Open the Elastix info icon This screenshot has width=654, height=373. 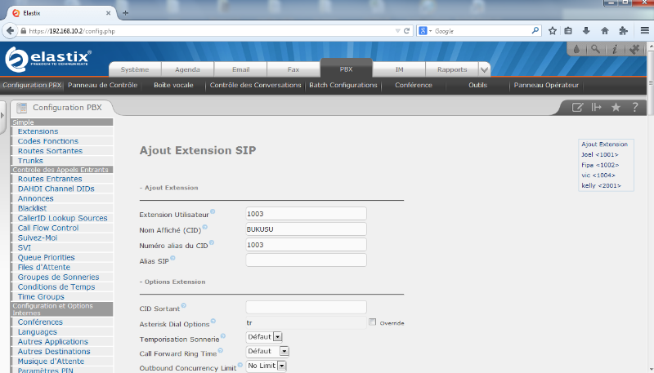point(615,49)
